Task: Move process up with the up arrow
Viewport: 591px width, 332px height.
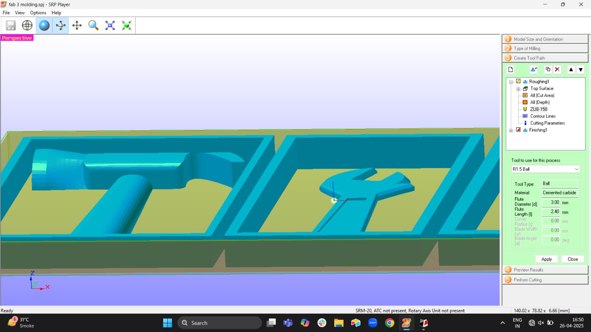Action: click(x=571, y=69)
